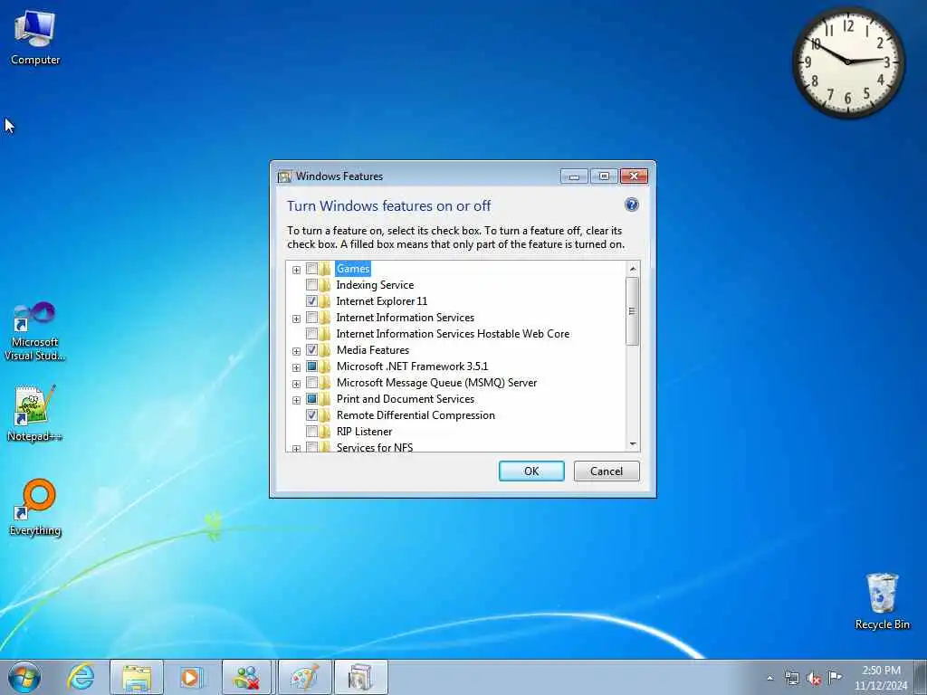Click the network status tray icon
The width and height of the screenshot is (927, 695).
791,678
